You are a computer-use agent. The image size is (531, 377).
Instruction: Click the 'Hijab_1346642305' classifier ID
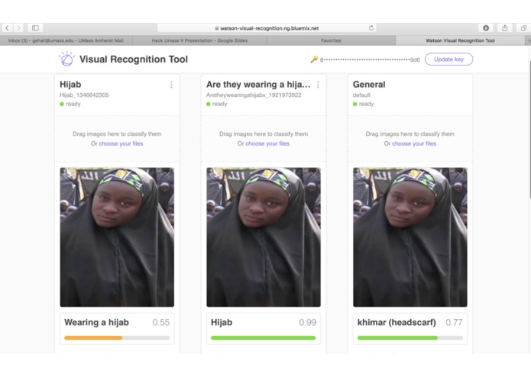click(84, 95)
